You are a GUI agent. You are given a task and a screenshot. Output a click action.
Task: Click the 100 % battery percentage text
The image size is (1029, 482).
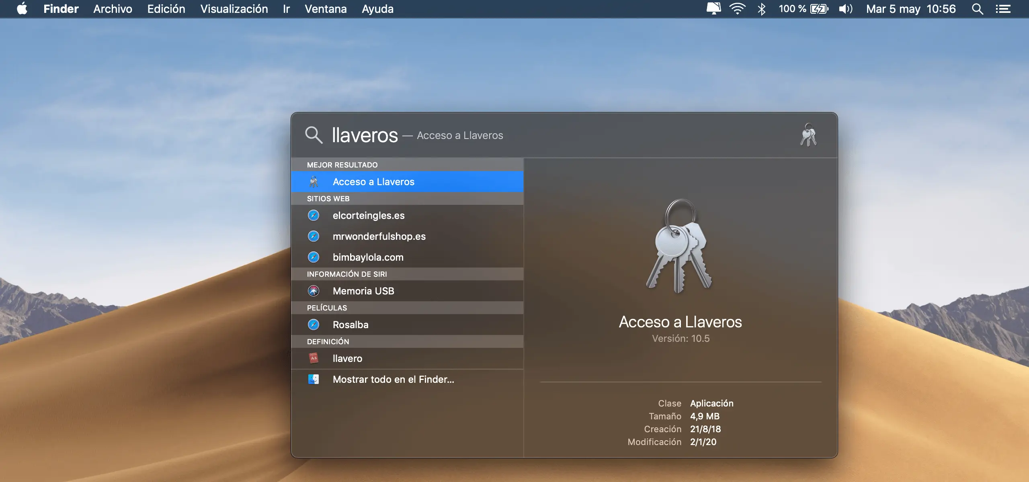coord(792,9)
